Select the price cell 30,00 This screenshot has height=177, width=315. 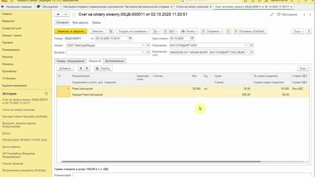(232, 88)
